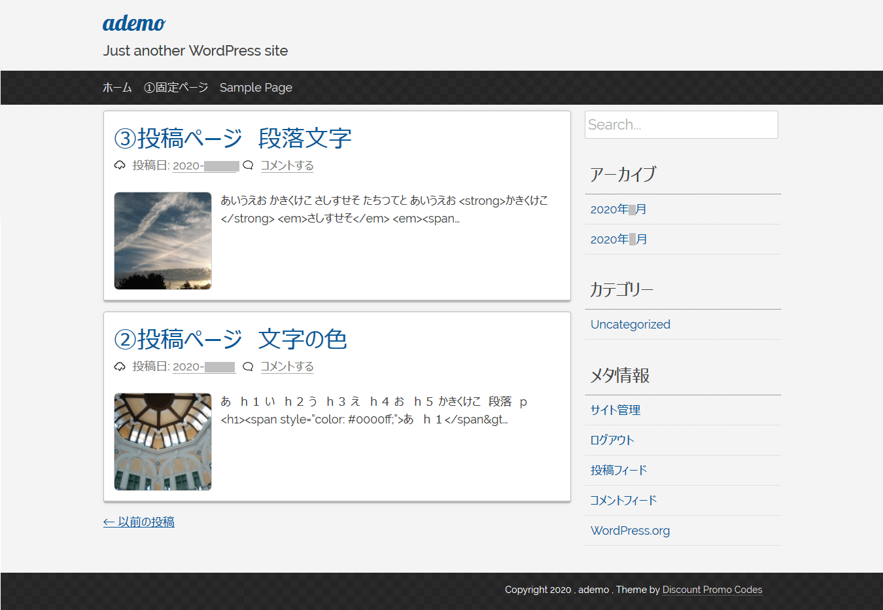The height and width of the screenshot is (610, 883).
Task: Go to ← 以前の投稿 older posts
Action: (139, 522)
